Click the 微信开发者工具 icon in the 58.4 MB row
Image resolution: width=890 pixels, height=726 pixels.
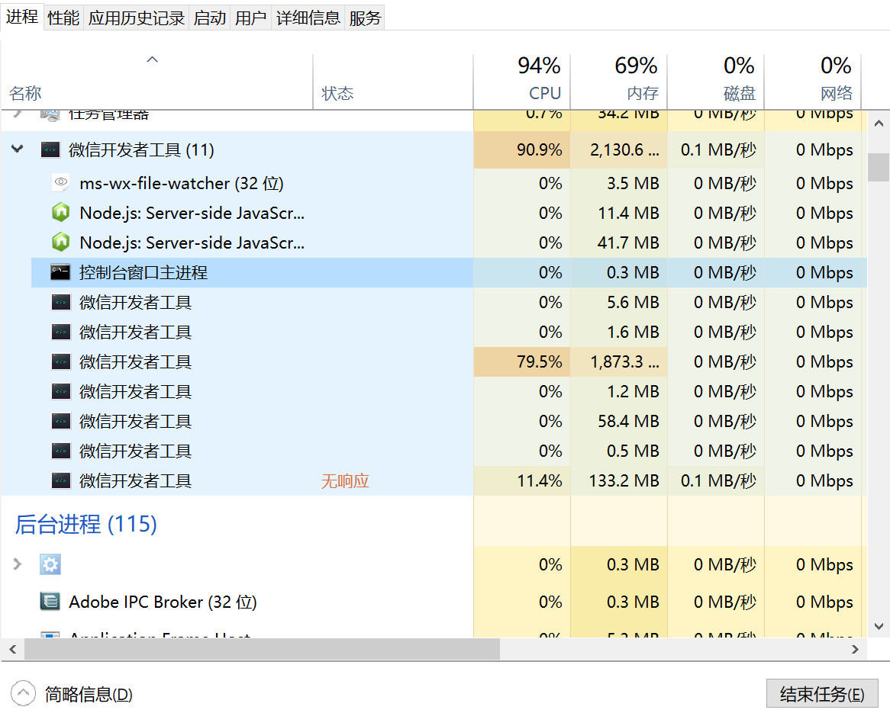61,422
